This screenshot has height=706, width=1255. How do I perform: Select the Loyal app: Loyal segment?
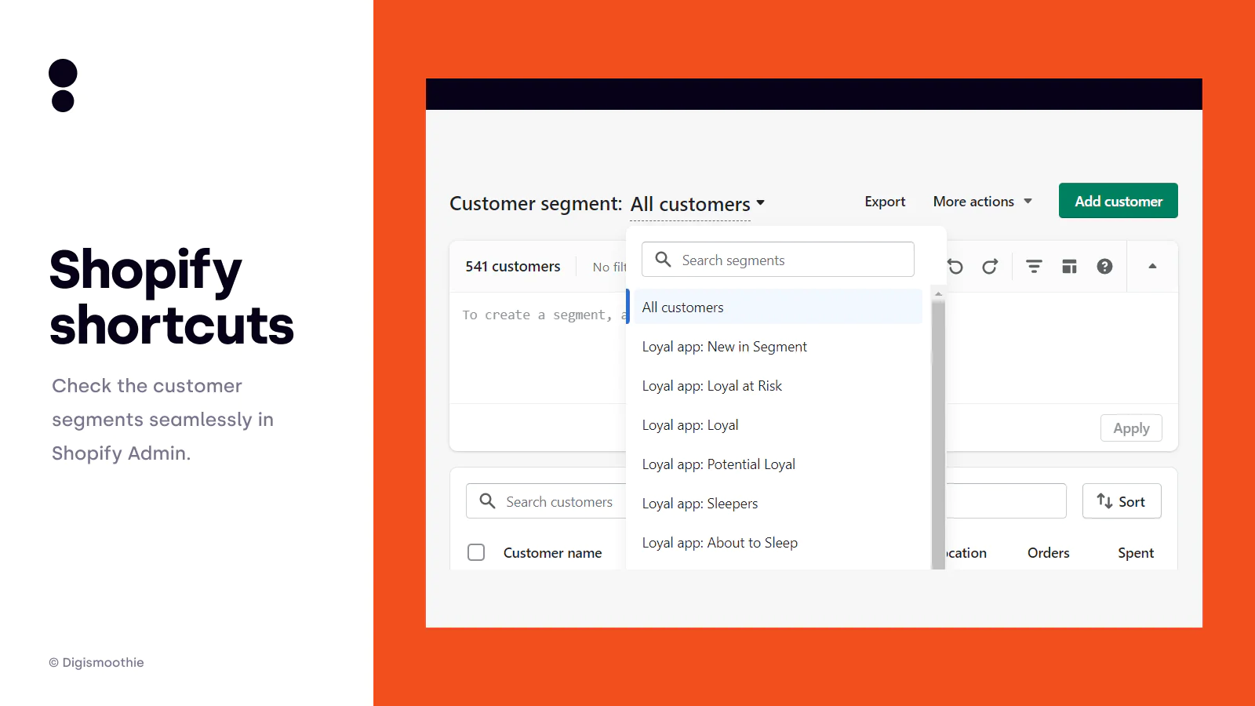[775, 425]
